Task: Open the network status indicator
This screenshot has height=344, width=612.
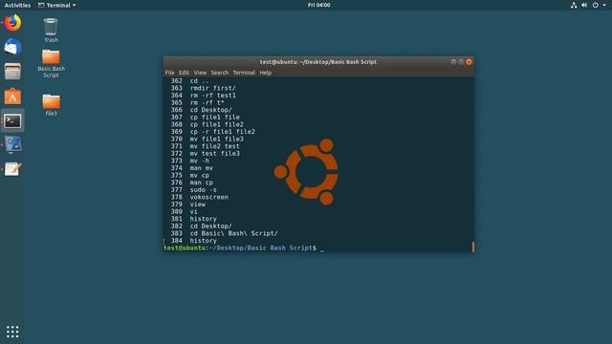Action: (x=574, y=5)
